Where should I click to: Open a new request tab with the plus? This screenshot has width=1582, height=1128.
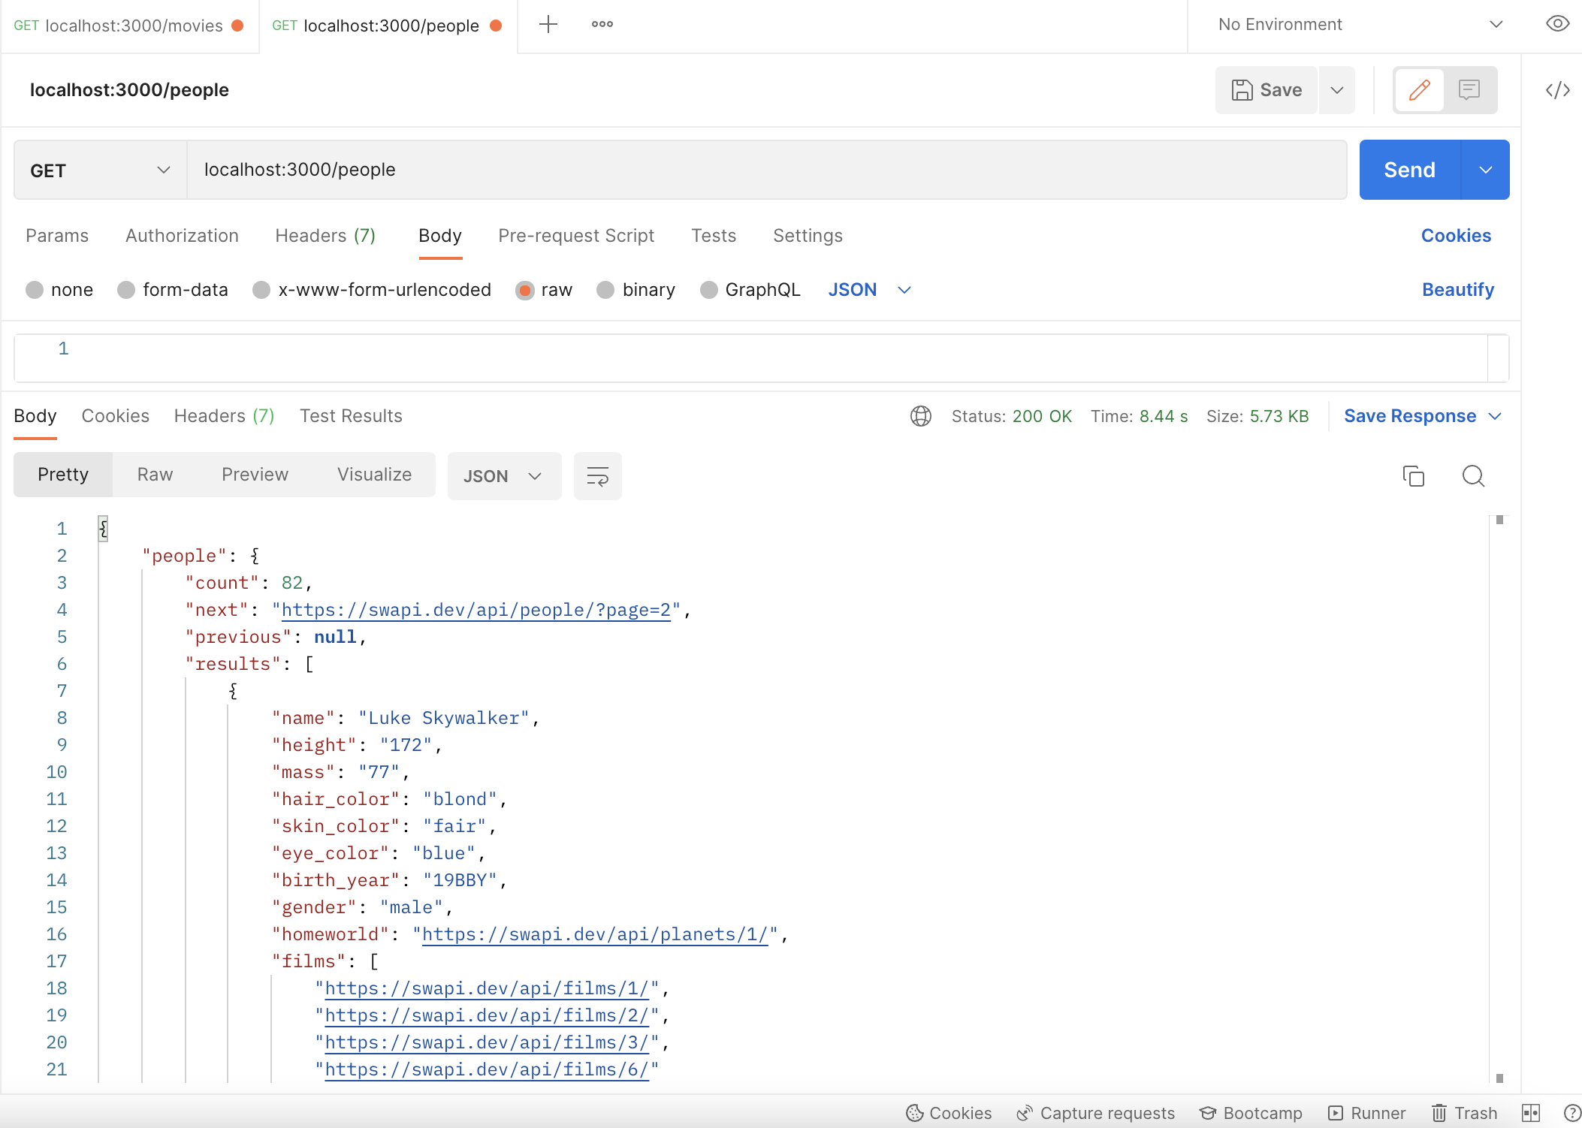pos(548,24)
